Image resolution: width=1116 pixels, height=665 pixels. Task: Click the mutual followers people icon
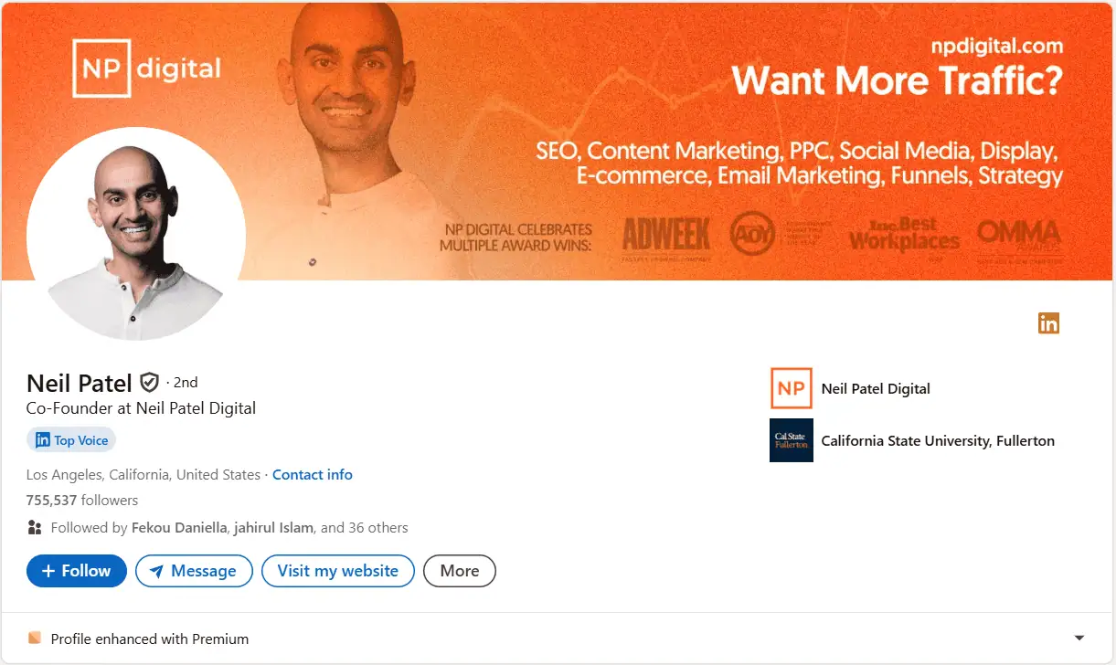point(35,527)
